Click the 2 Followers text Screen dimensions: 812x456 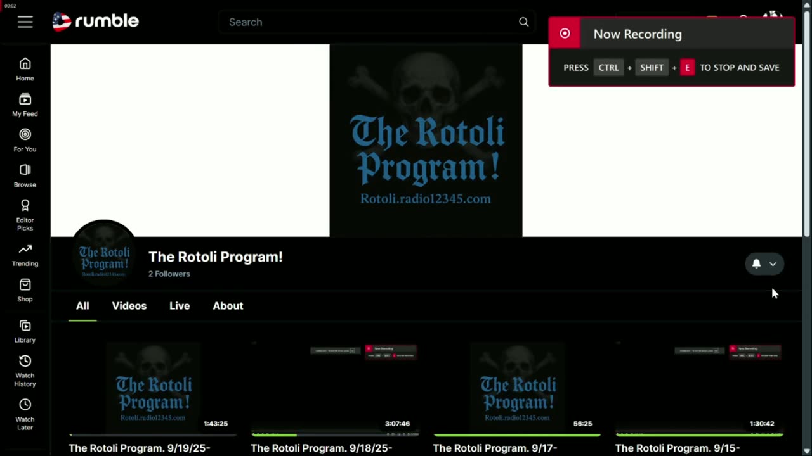coord(169,274)
